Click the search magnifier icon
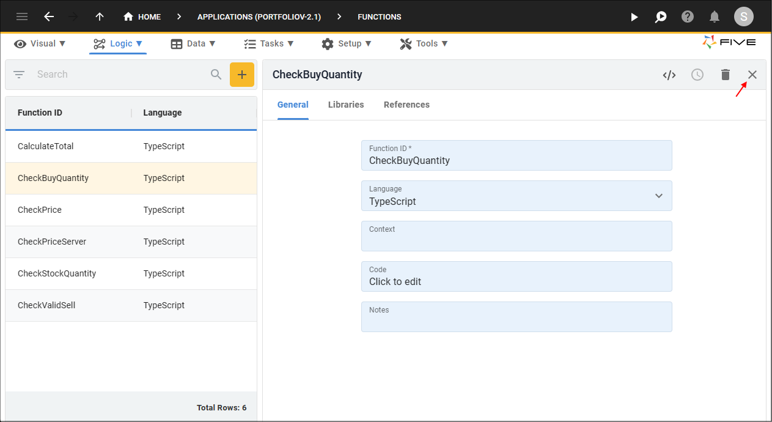 (x=216, y=75)
